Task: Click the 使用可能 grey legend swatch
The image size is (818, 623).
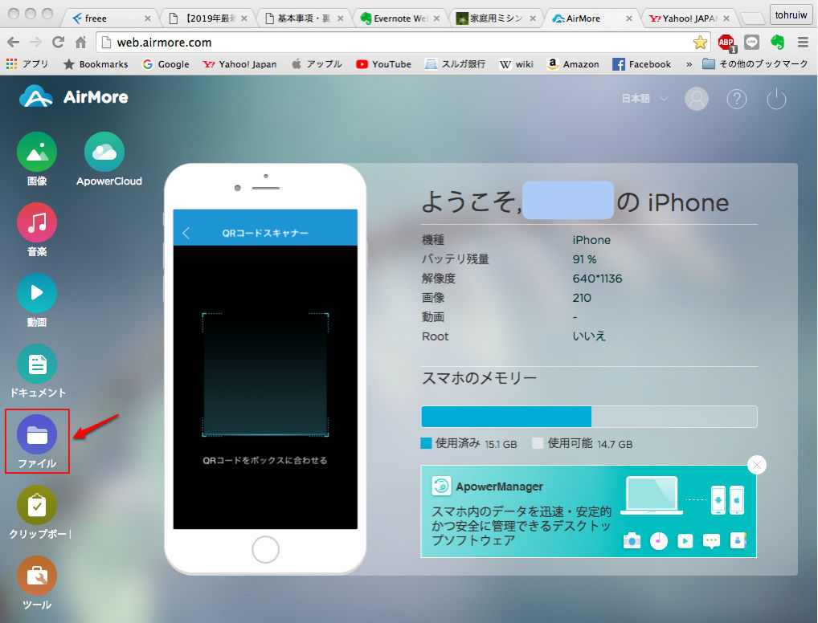Action: [538, 443]
